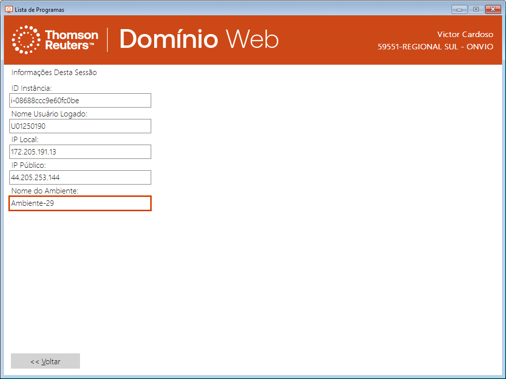Click the Thomson Reuters wordmark text

pos(71,40)
